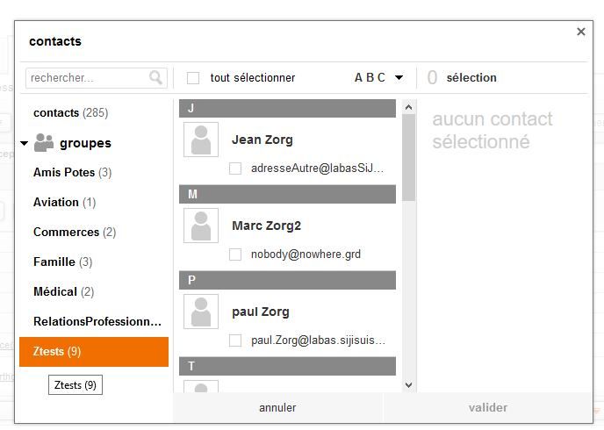The image size is (604, 430).
Task: Check the 'tout sélectionner' checkbox
Action: 193,78
